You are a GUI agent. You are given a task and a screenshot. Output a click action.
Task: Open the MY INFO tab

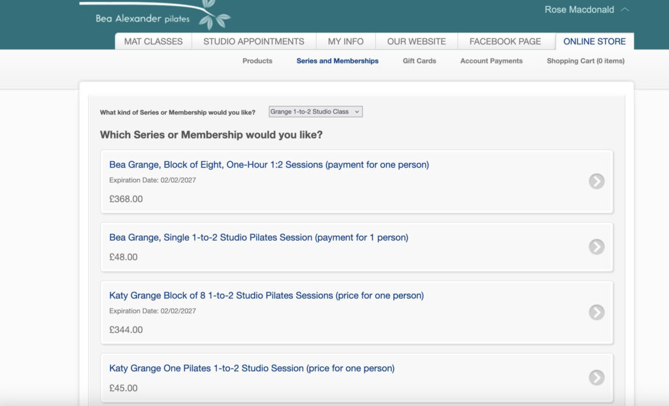click(x=346, y=41)
